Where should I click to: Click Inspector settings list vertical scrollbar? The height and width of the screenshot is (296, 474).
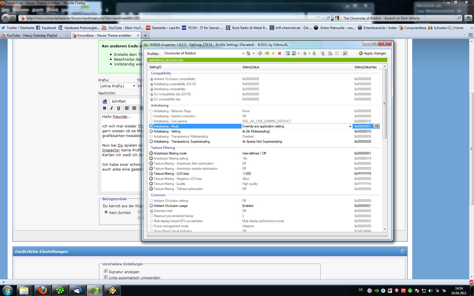coord(385,103)
